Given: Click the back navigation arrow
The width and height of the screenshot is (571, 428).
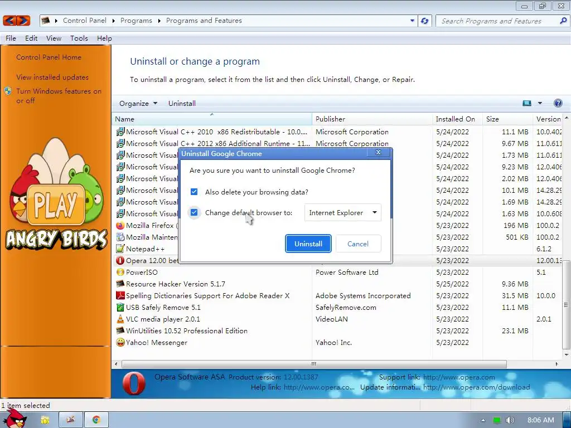Looking at the screenshot, I should coord(10,21).
